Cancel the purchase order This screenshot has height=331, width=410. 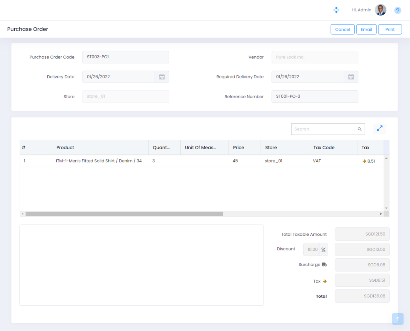pos(342,29)
